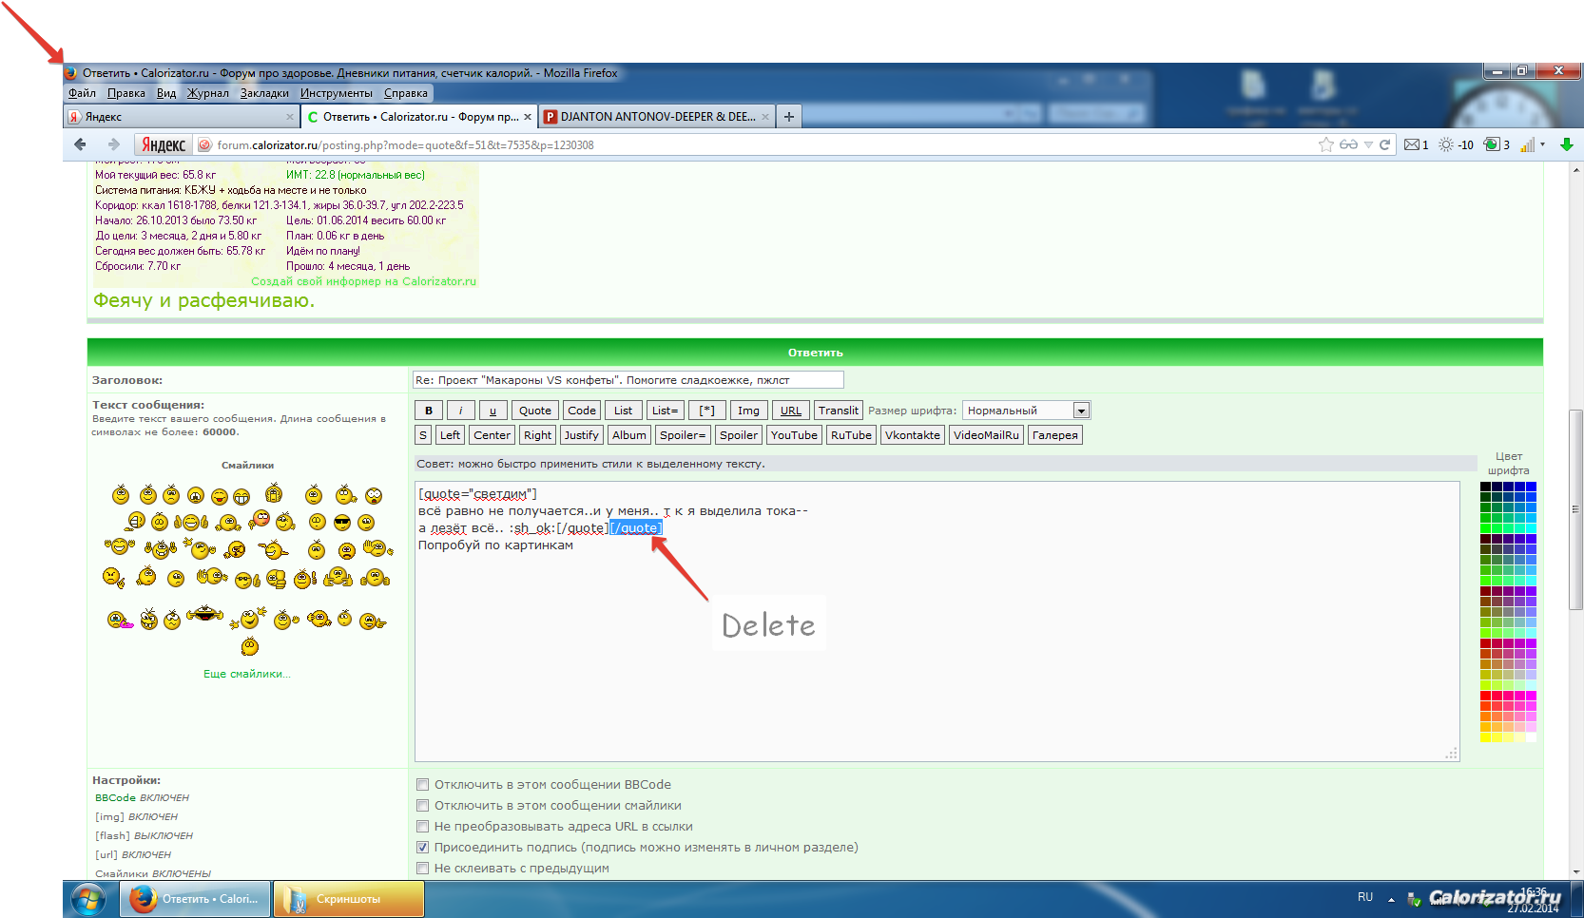1584x918 pixels.
Task: Click the Spoiler BBCode button
Action: 739,435
